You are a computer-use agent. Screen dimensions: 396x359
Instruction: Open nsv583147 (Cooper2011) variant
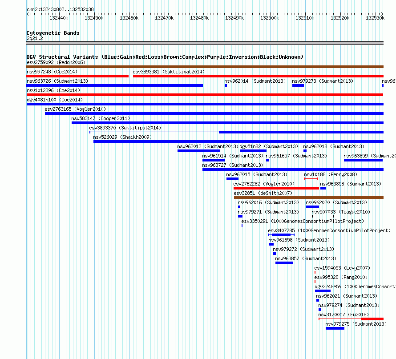(x=101, y=118)
